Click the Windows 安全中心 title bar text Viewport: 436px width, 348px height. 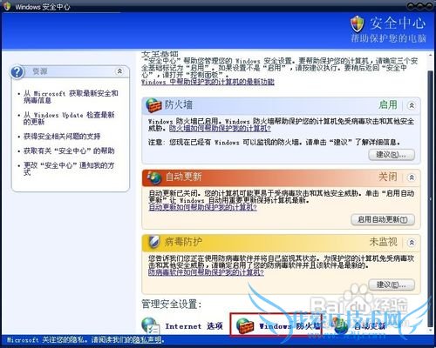(x=43, y=7)
